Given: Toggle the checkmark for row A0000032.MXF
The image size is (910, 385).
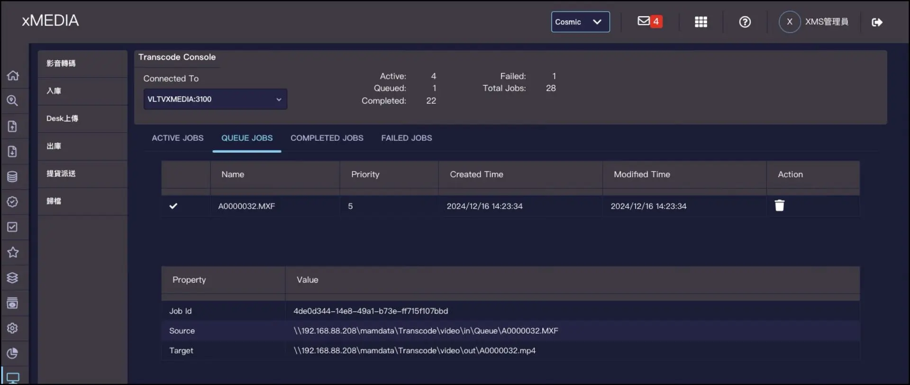Looking at the screenshot, I should [173, 206].
